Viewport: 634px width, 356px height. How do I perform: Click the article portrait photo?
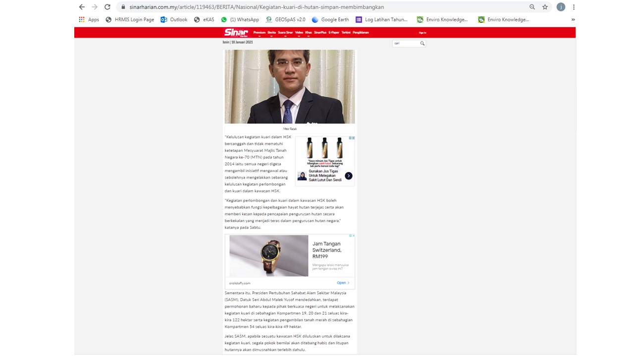click(290, 87)
